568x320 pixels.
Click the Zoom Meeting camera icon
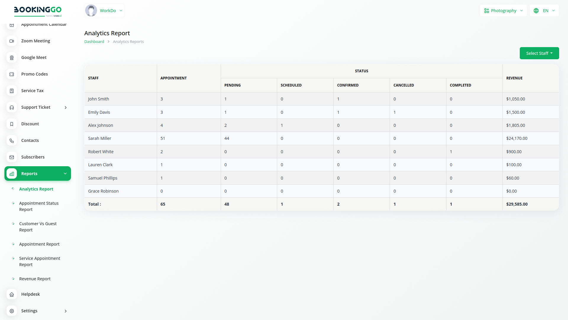(x=12, y=41)
